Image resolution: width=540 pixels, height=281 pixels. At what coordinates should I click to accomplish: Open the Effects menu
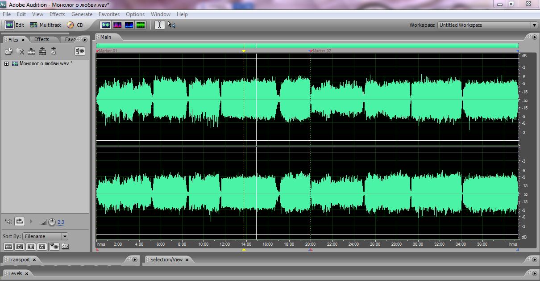pos(57,14)
